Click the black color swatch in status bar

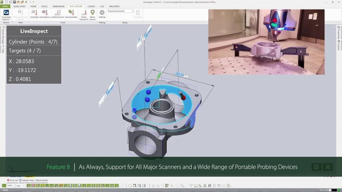[x=335, y=190]
